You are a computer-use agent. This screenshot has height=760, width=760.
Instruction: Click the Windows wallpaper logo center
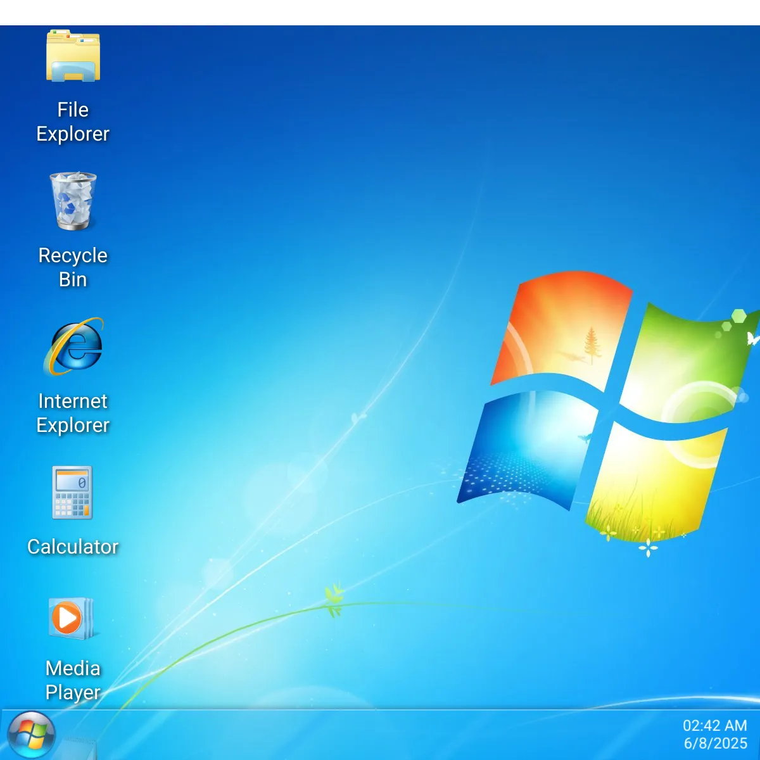608,405
